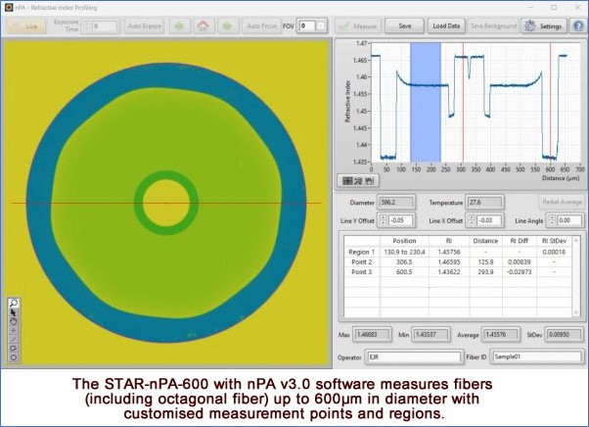
Task: Click the home icon button
Action: coord(204,25)
